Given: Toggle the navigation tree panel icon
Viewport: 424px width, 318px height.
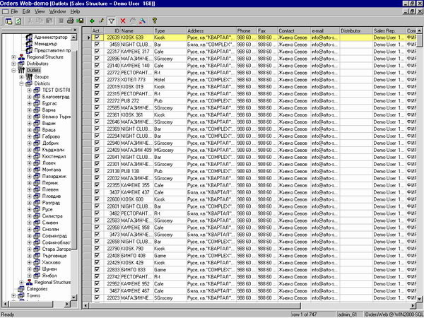Looking at the screenshot, I should [x=8, y=20].
